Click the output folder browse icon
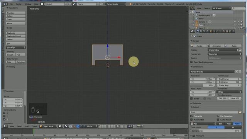Screen dimensions: 247x139 coord(240,112)
